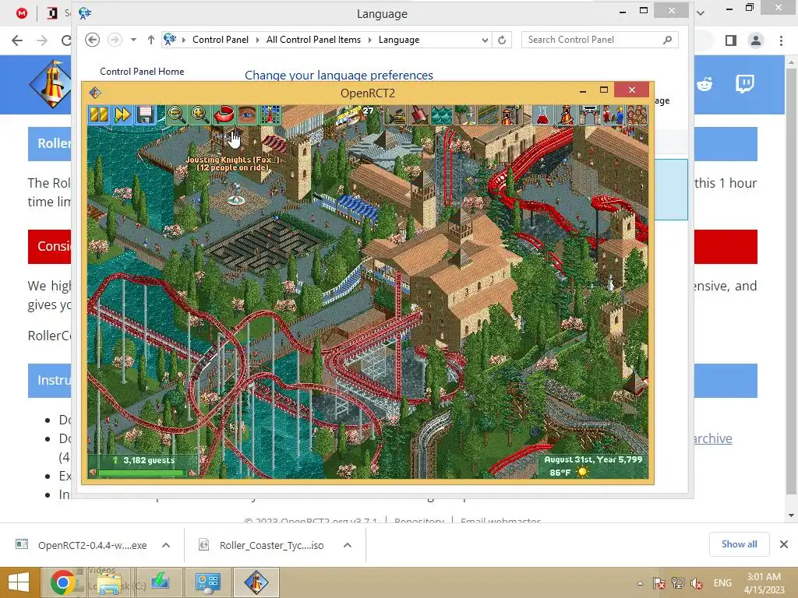Select the bulldozer clear scenery tool
Screen dimensions: 798x598
click(395, 115)
